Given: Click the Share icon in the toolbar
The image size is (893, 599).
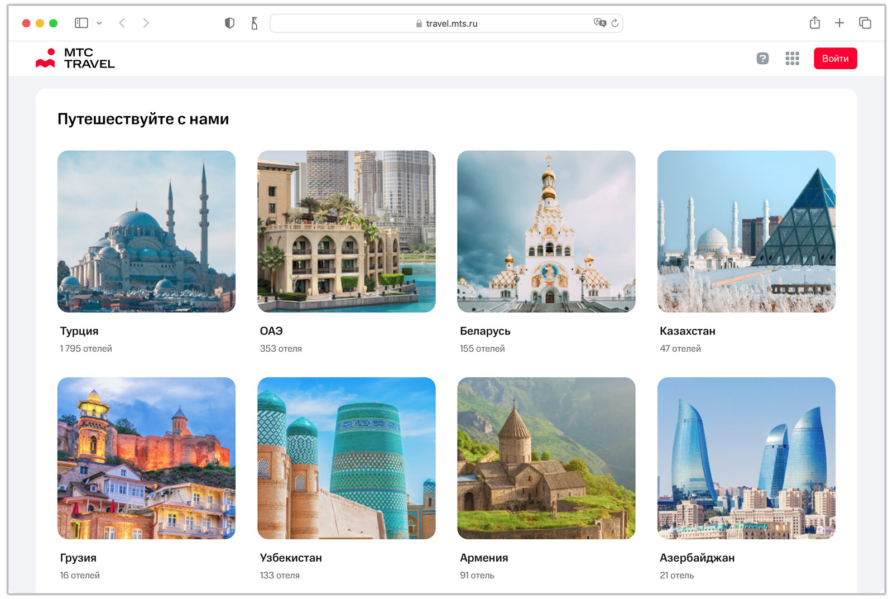Looking at the screenshot, I should pos(814,23).
